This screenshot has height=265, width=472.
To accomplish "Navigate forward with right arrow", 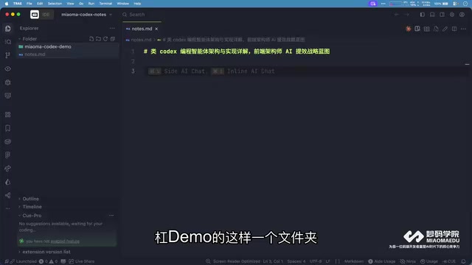I will (406, 15).
